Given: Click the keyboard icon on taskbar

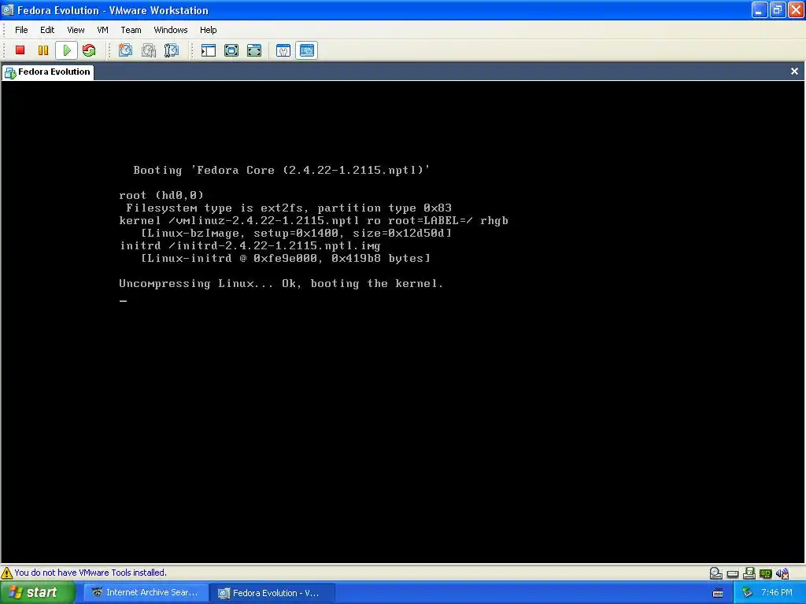Looking at the screenshot, I should pos(718,593).
